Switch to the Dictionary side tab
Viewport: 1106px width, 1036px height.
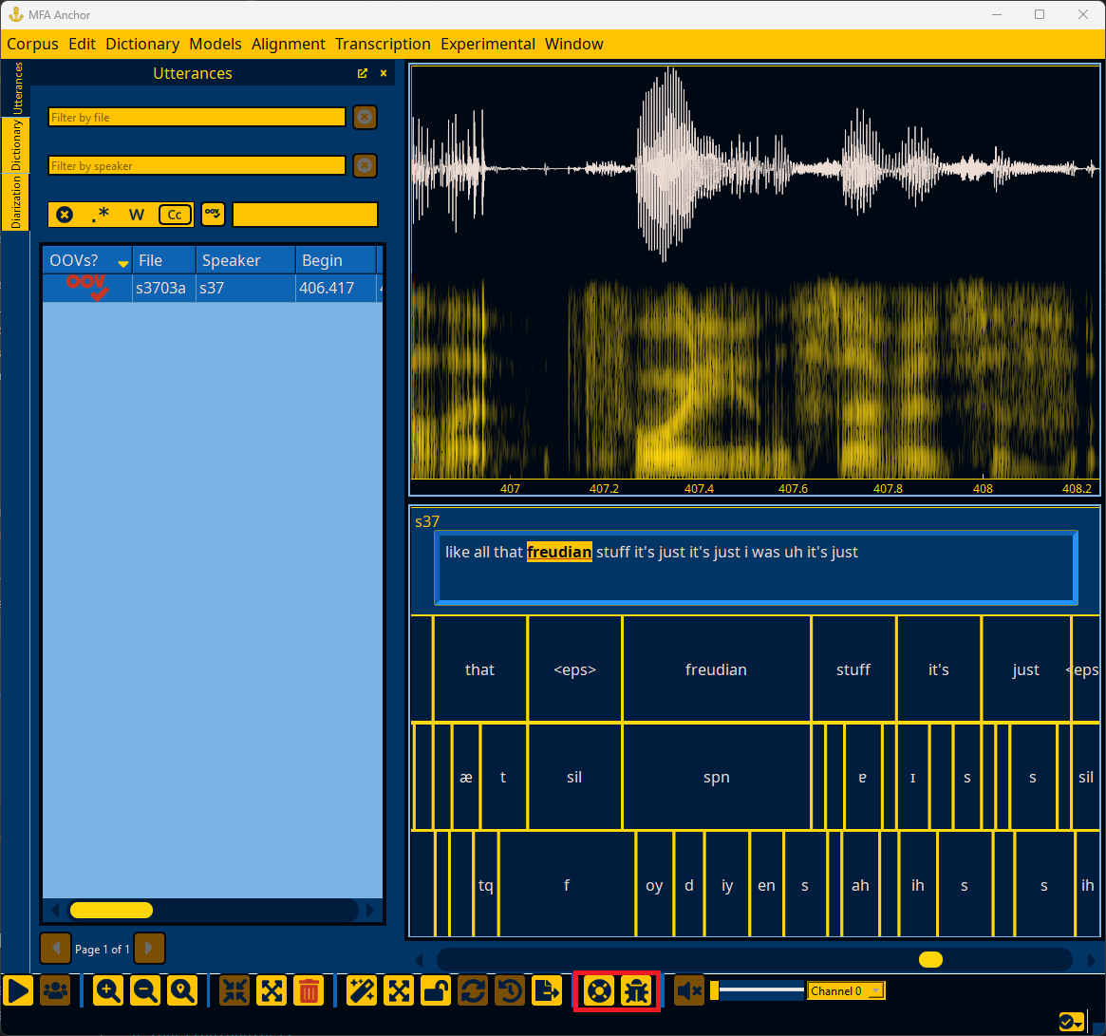(16, 144)
